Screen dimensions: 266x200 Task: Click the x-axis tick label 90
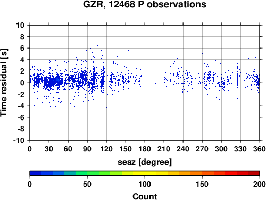click(87, 149)
